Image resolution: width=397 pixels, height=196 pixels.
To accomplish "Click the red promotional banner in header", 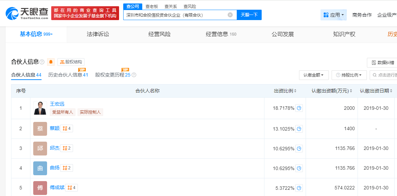I will [85, 13].
